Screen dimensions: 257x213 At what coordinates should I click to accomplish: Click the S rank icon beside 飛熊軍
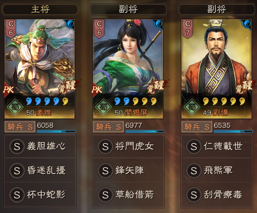tap(194, 170)
